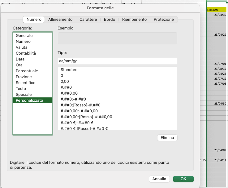This screenshot has height=188, width=228.
Task: Select format #.##0;[Rosso]-#.##0
Action: click(118, 105)
